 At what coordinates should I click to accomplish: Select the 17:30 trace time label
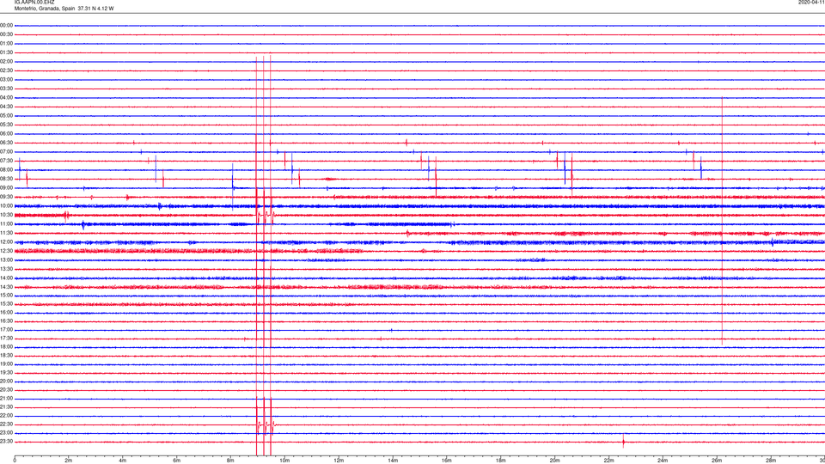6,339
